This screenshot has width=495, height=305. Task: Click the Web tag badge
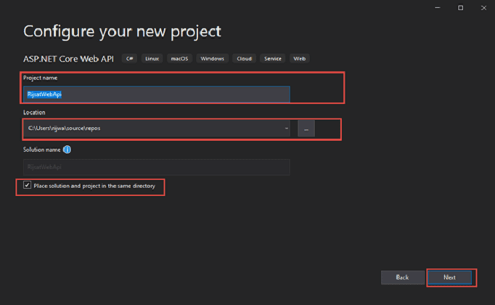pos(298,58)
